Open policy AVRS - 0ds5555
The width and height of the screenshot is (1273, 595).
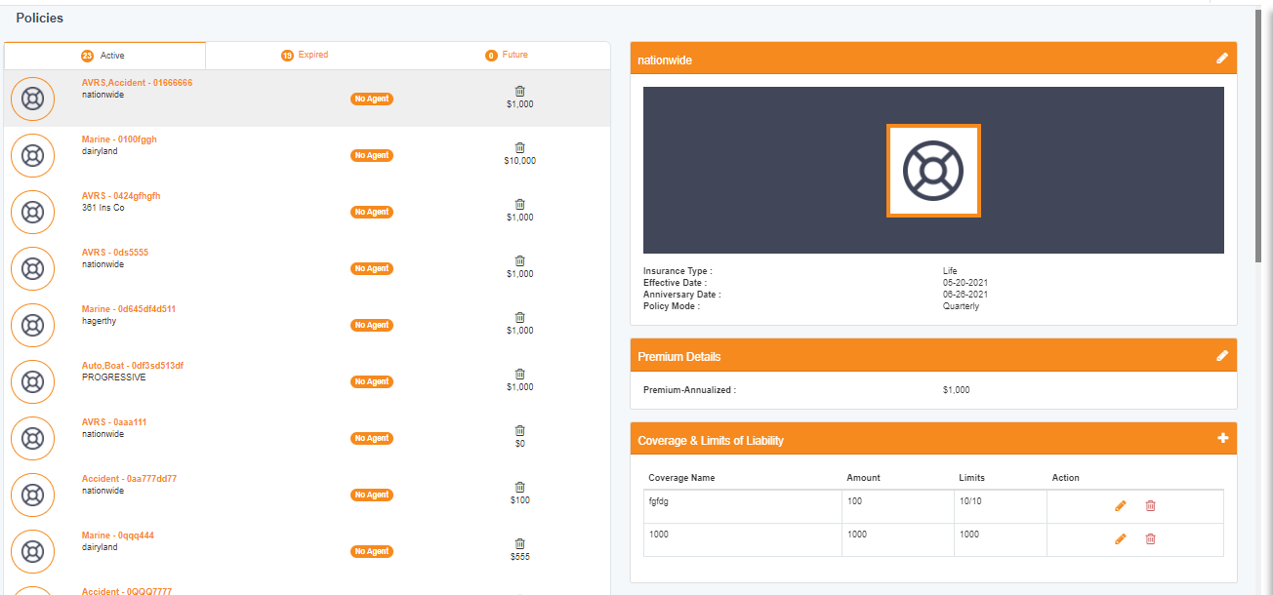coord(115,253)
